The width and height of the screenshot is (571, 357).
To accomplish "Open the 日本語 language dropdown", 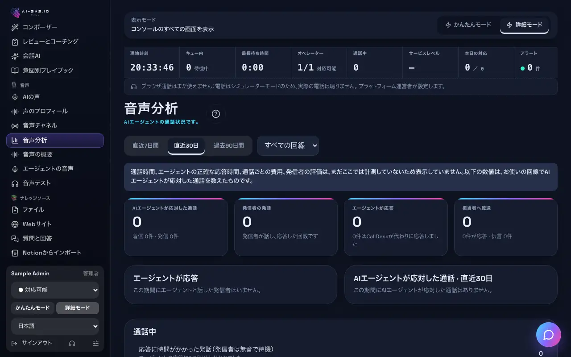I will 55,326.
